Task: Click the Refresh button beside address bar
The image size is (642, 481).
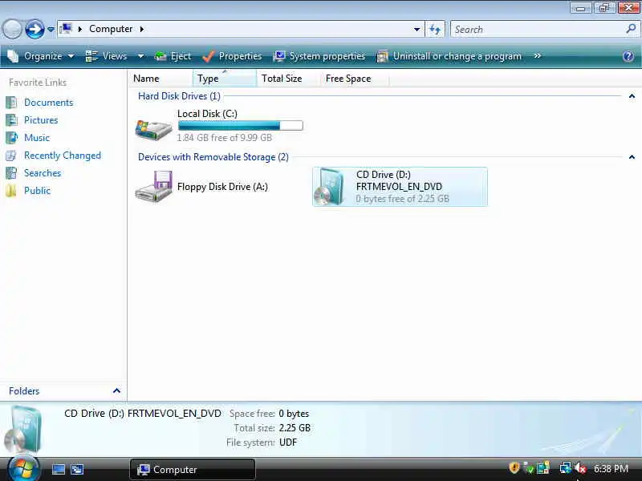Action: pos(435,29)
